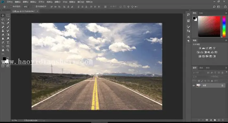The height and width of the screenshot is (123, 228).
Task: Activate the Clone Stamp tool
Action: click(3, 31)
